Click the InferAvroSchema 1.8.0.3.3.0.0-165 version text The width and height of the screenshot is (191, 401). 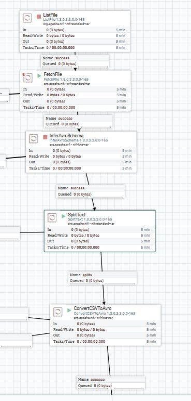[x=79, y=140]
